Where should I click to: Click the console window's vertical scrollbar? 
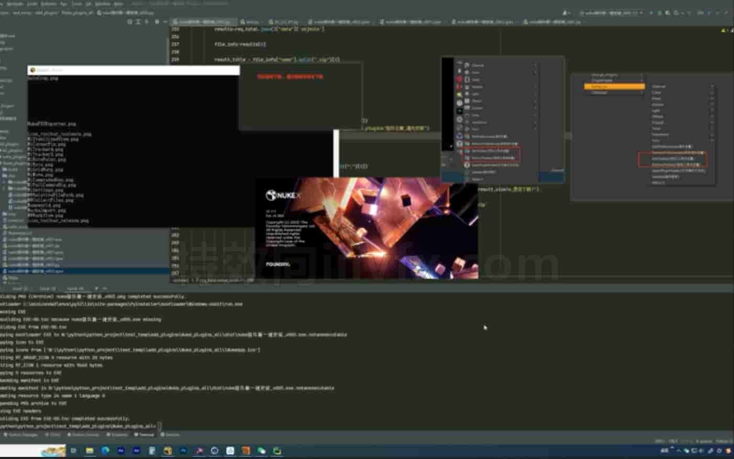[x=336, y=153]
